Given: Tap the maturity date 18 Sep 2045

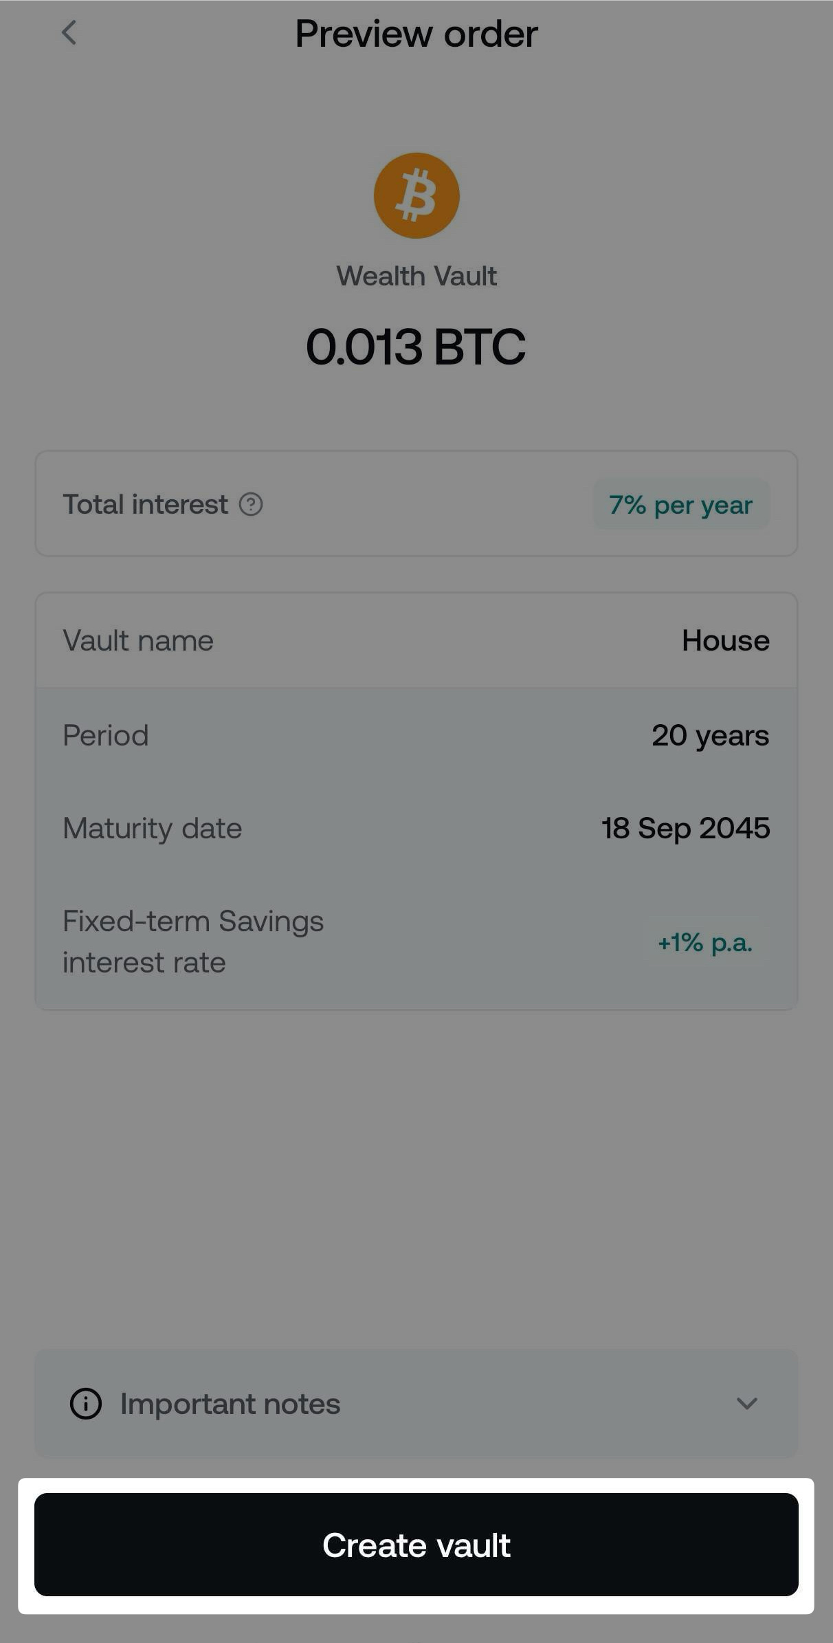Looking at the screenshot, I should 685,828.
